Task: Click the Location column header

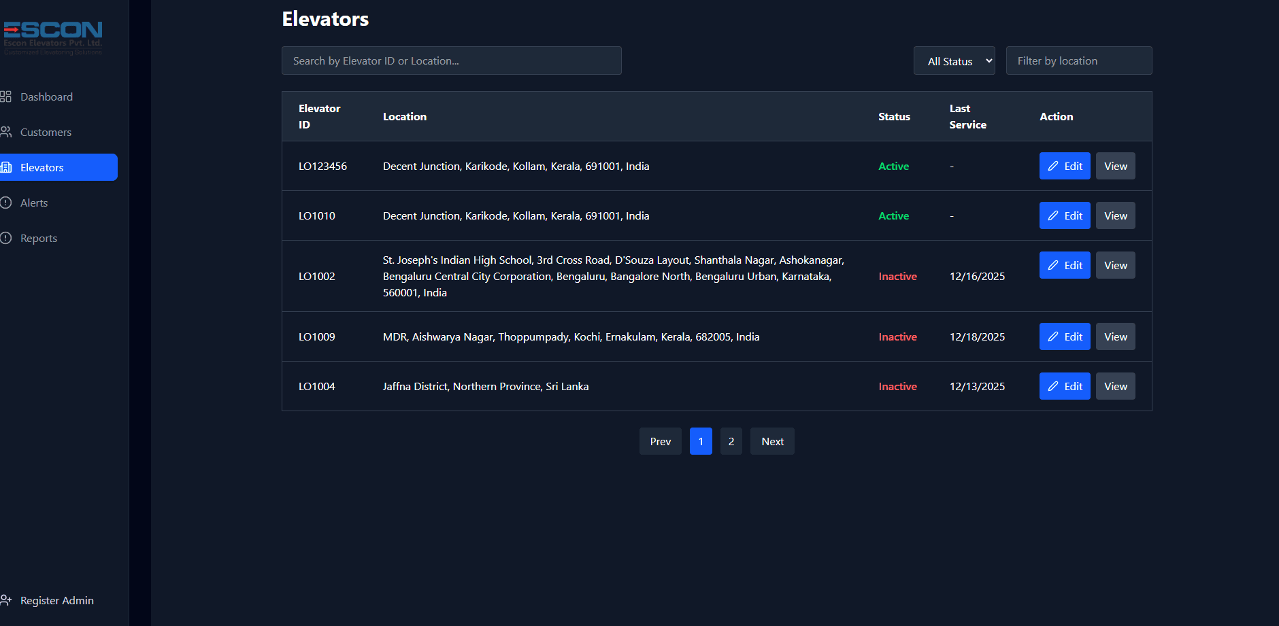Action: (405, 116)
